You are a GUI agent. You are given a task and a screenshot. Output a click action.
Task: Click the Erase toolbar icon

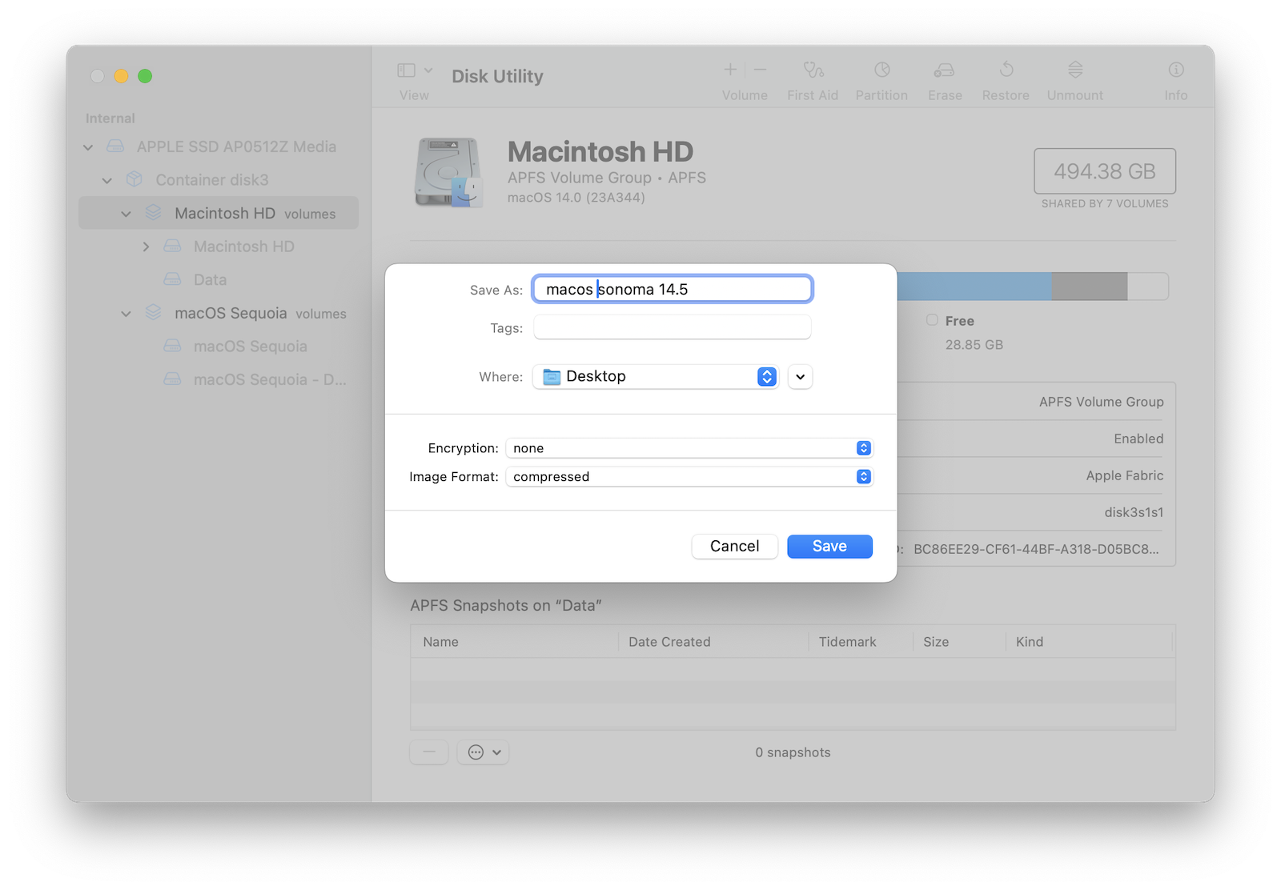[x=944, y=70]
